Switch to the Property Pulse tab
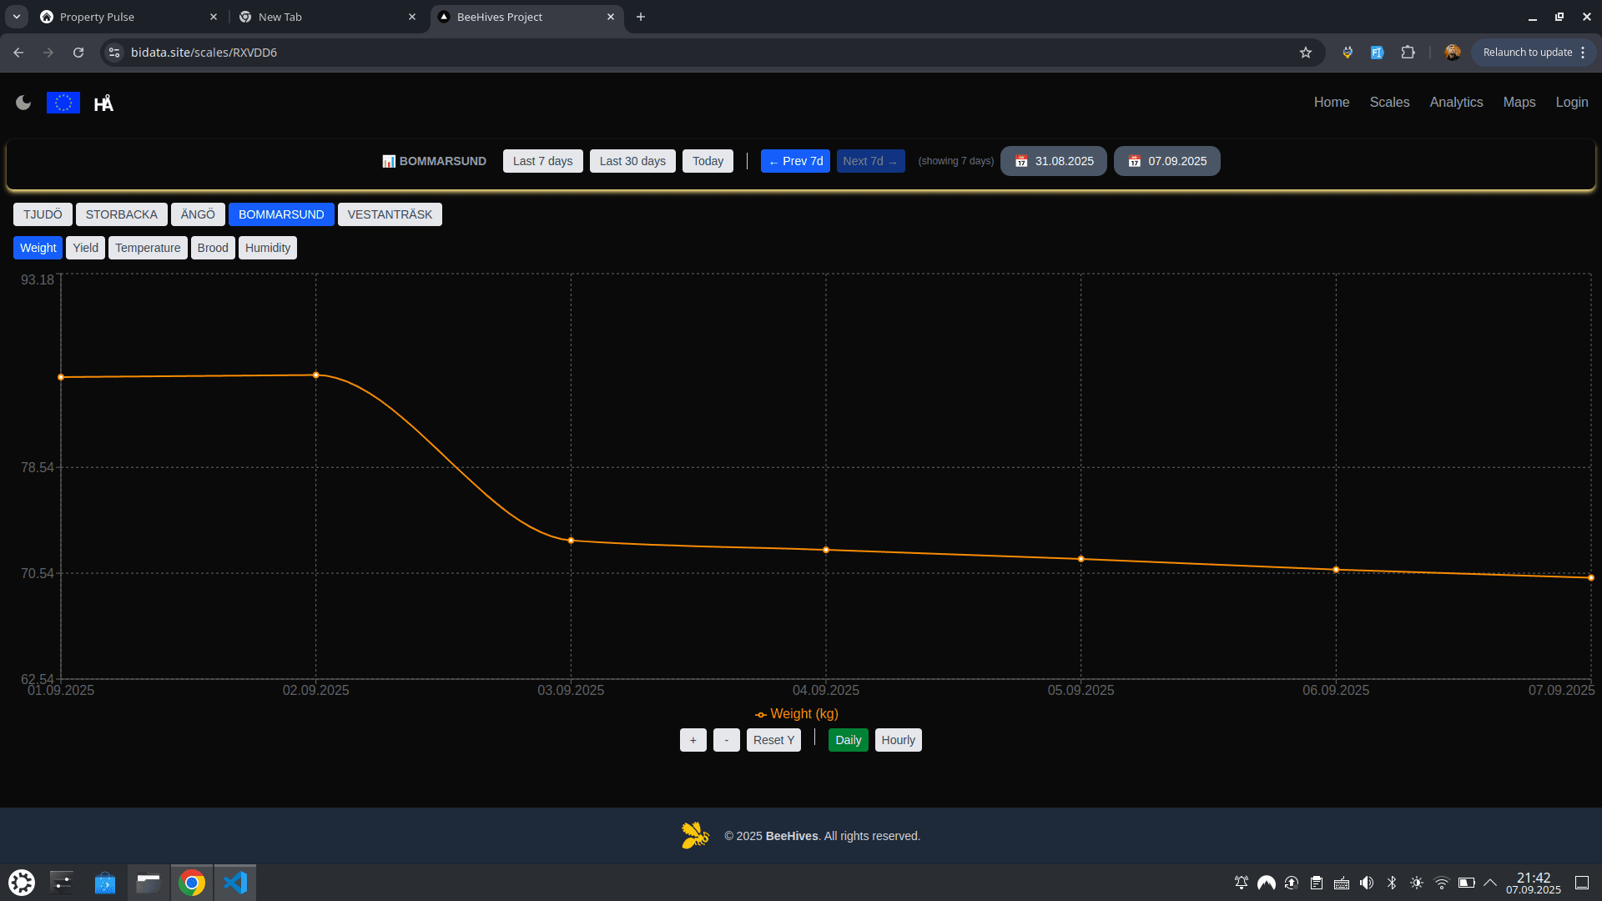 click(x=97, y=16)
